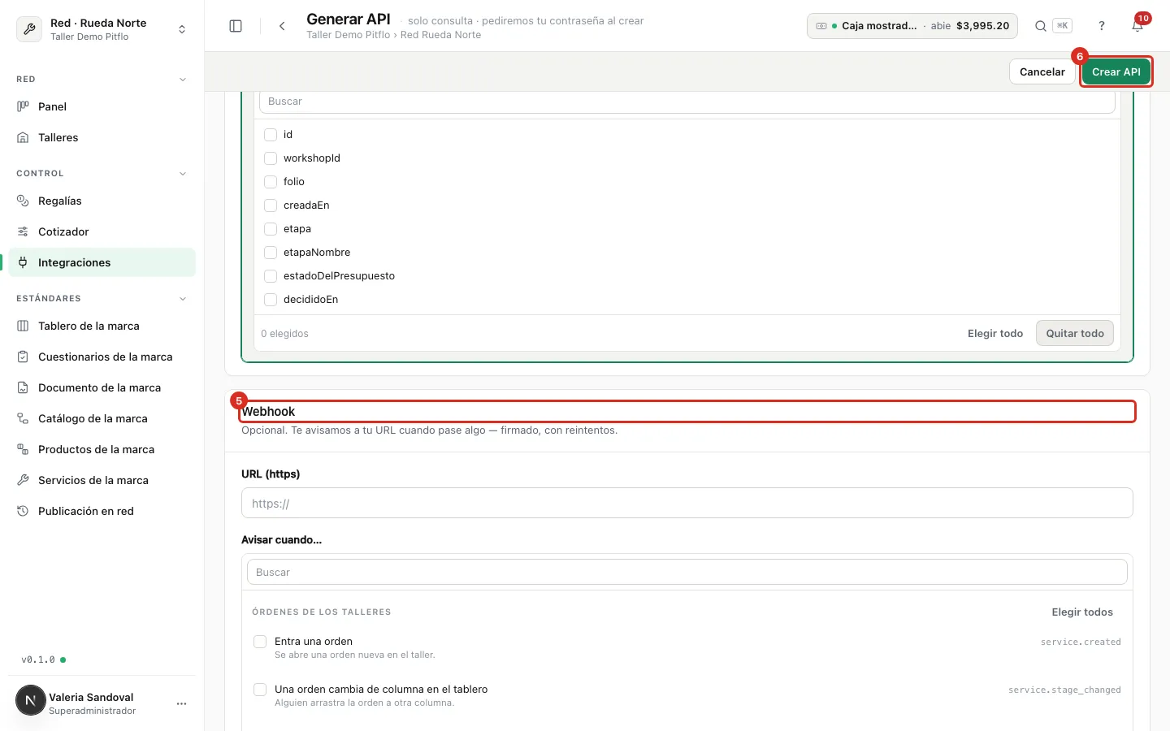Check the workshopId field checkbox
The image size is (1170, 731).
coord(271,158)
